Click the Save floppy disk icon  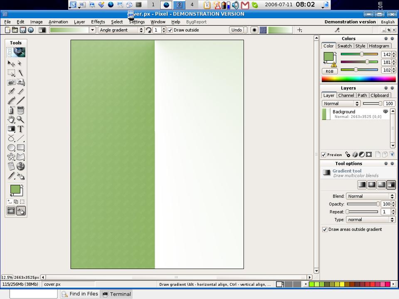23,30
